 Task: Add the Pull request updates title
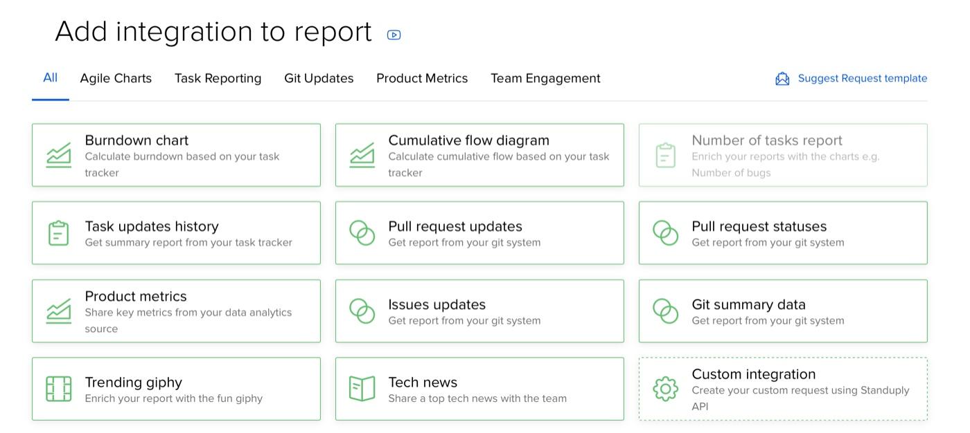[x=455, y=226]
